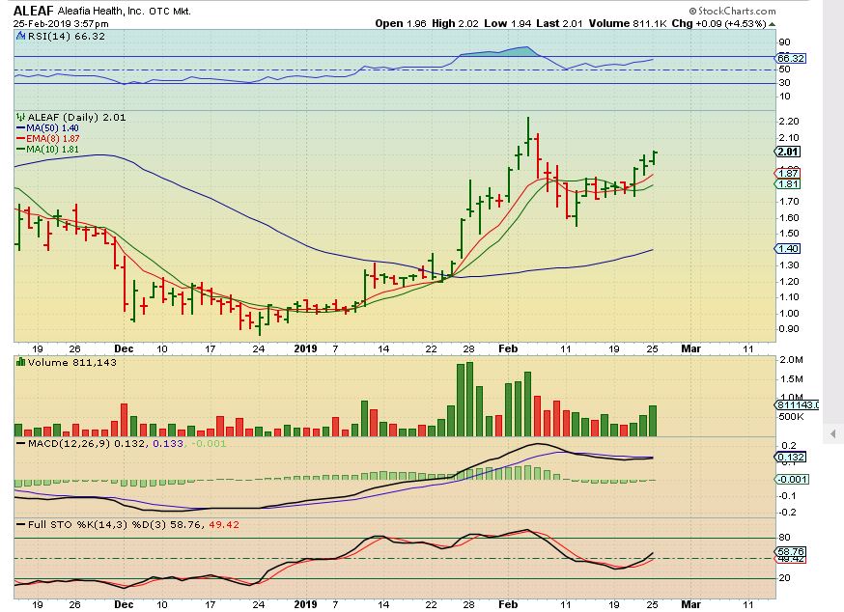The width and height of the screenshot is (844, 612).
Task: Click the Aleafia Health, Inc. company name
Action: point(101,11)
